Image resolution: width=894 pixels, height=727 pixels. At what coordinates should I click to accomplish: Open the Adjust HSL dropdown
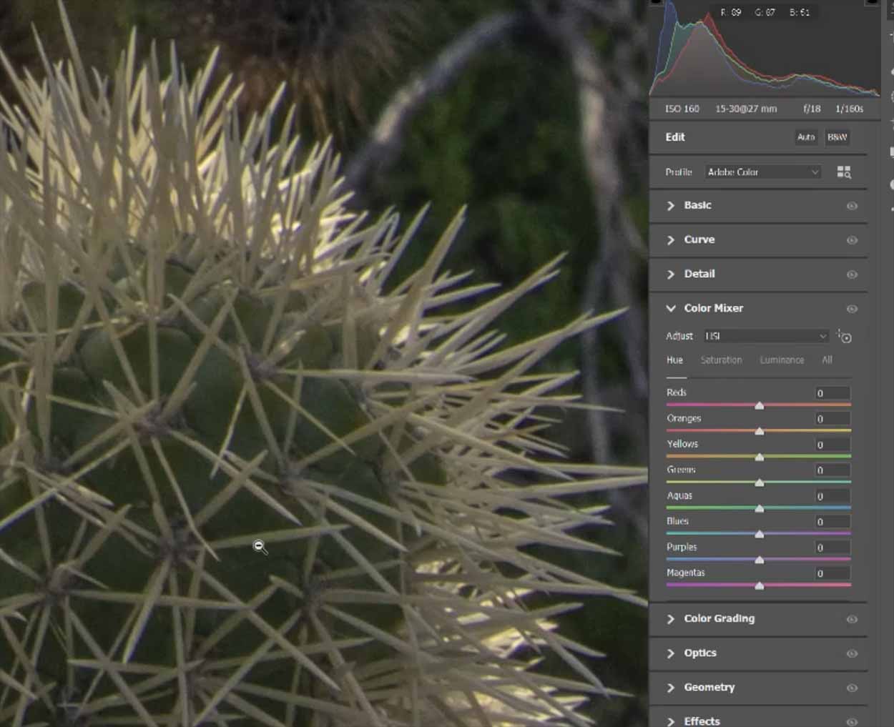pos(765,336)
